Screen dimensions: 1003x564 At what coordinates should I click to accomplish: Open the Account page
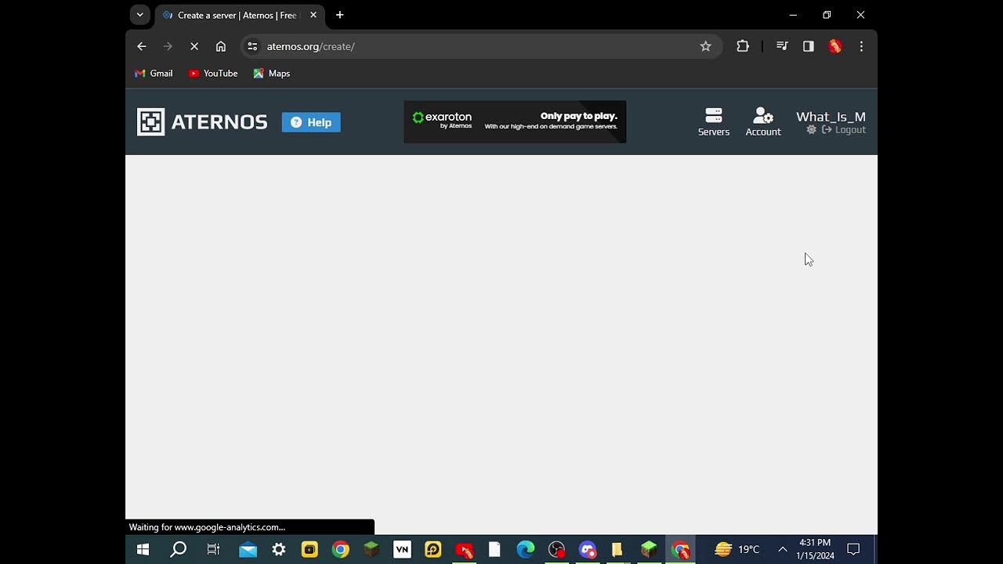pos(763,122)
